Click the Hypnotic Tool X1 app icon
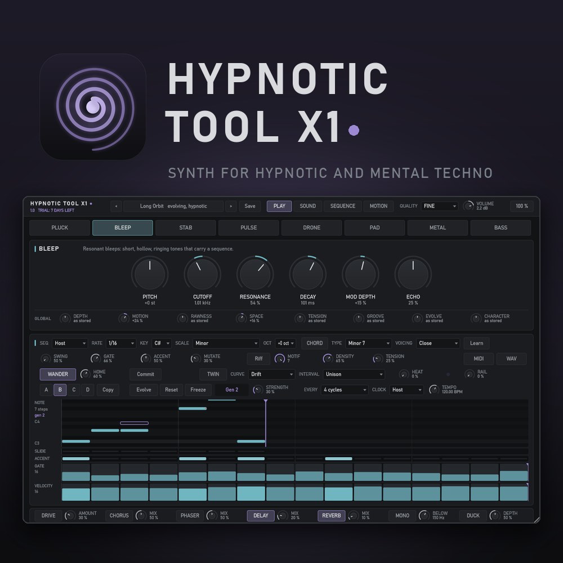 point(93,106)
